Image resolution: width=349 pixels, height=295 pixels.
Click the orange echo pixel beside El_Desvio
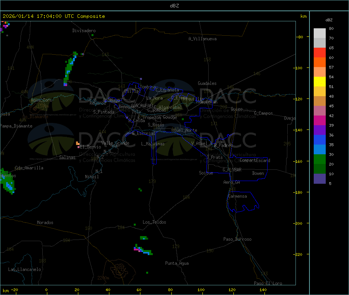[x=78, y=143]
